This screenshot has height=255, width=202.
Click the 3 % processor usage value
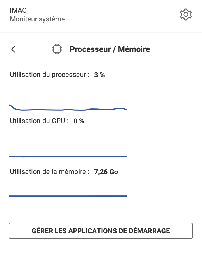pyautogui.click(x=99, y=75)
